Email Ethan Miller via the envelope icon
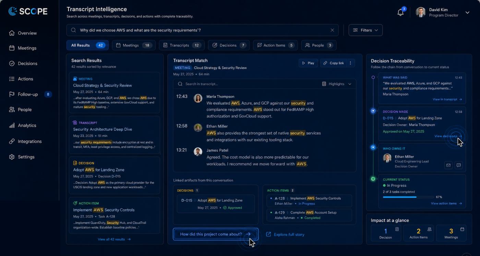Image resolution: width=480 pixels, height=256 pixels. coord(448,165)
